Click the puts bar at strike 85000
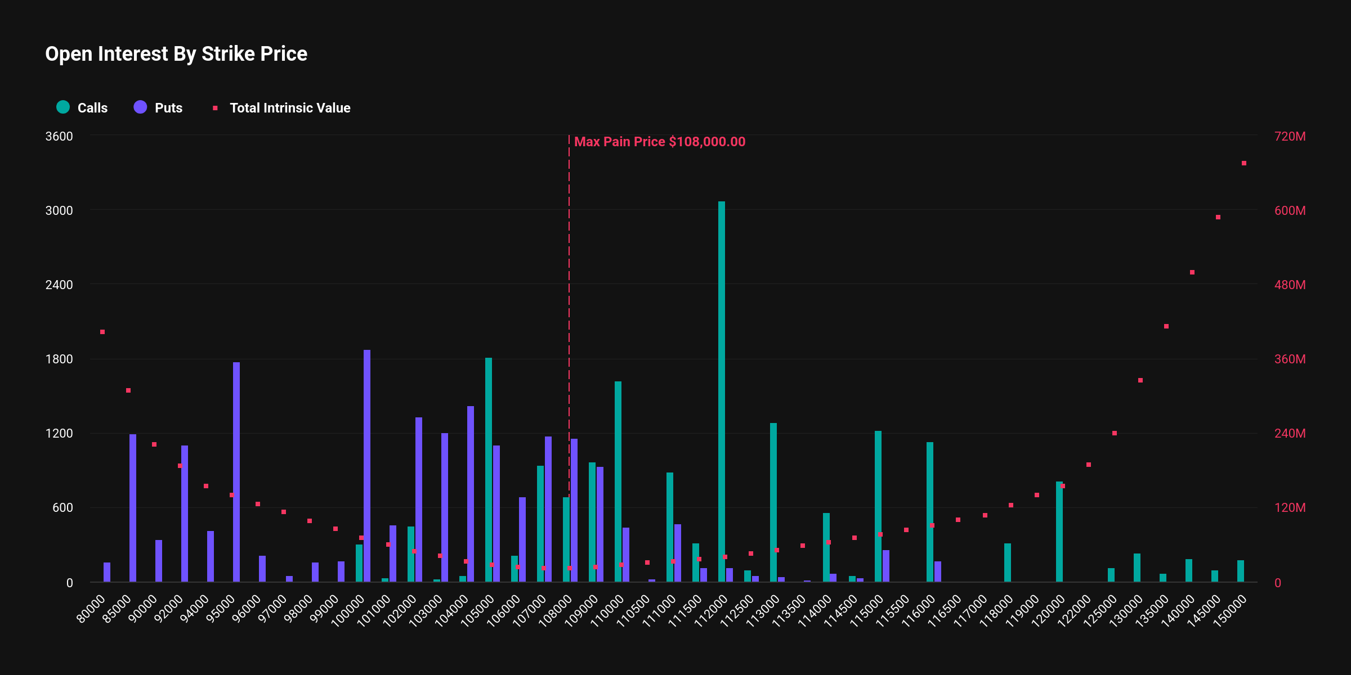Viewport: 1351px width, 675px height. 133,508
